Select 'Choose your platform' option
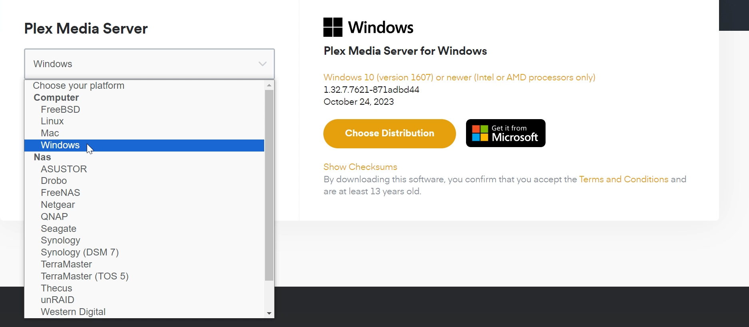This screenshot has width=749, height=327. point(144,86)
